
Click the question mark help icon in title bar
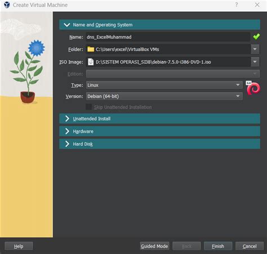point(237,5)
